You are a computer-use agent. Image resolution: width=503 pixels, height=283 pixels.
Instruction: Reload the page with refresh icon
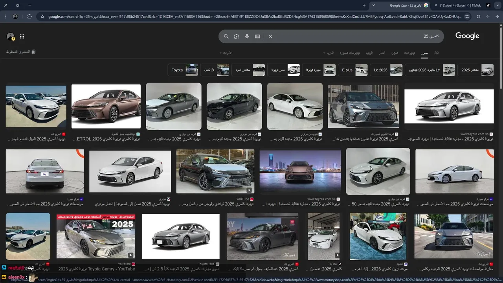[478, 17]
